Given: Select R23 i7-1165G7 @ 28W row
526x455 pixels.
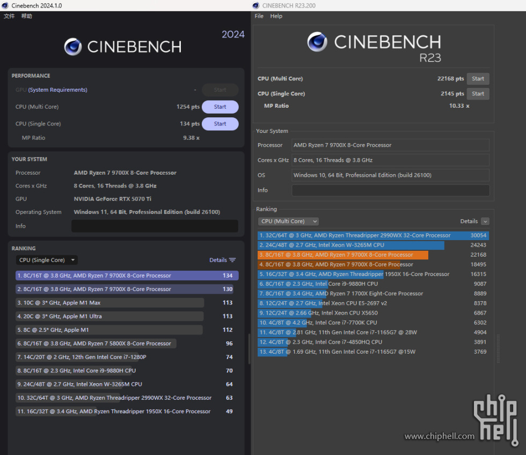Looking at the screenshot, I should point(373,333).
